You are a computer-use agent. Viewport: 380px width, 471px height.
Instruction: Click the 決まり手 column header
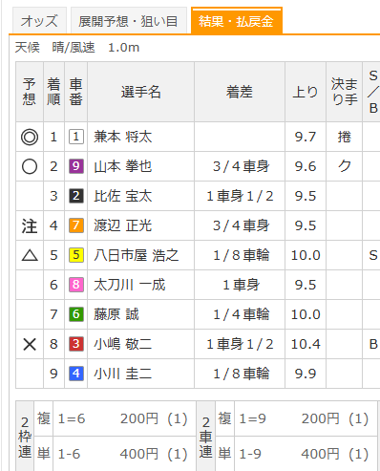coord(345,92)
